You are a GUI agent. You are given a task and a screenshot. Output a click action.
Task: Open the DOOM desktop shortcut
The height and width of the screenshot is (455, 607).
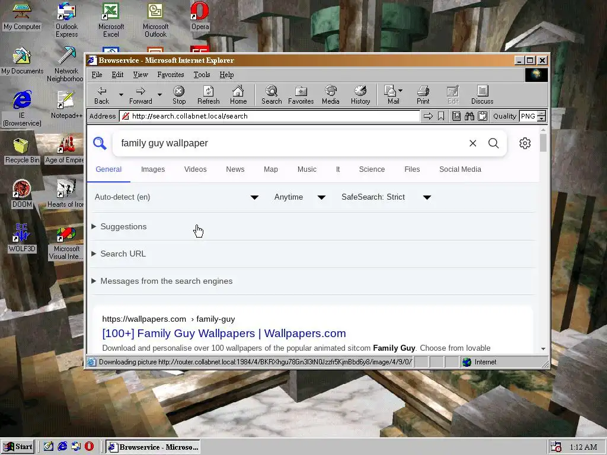22,194
